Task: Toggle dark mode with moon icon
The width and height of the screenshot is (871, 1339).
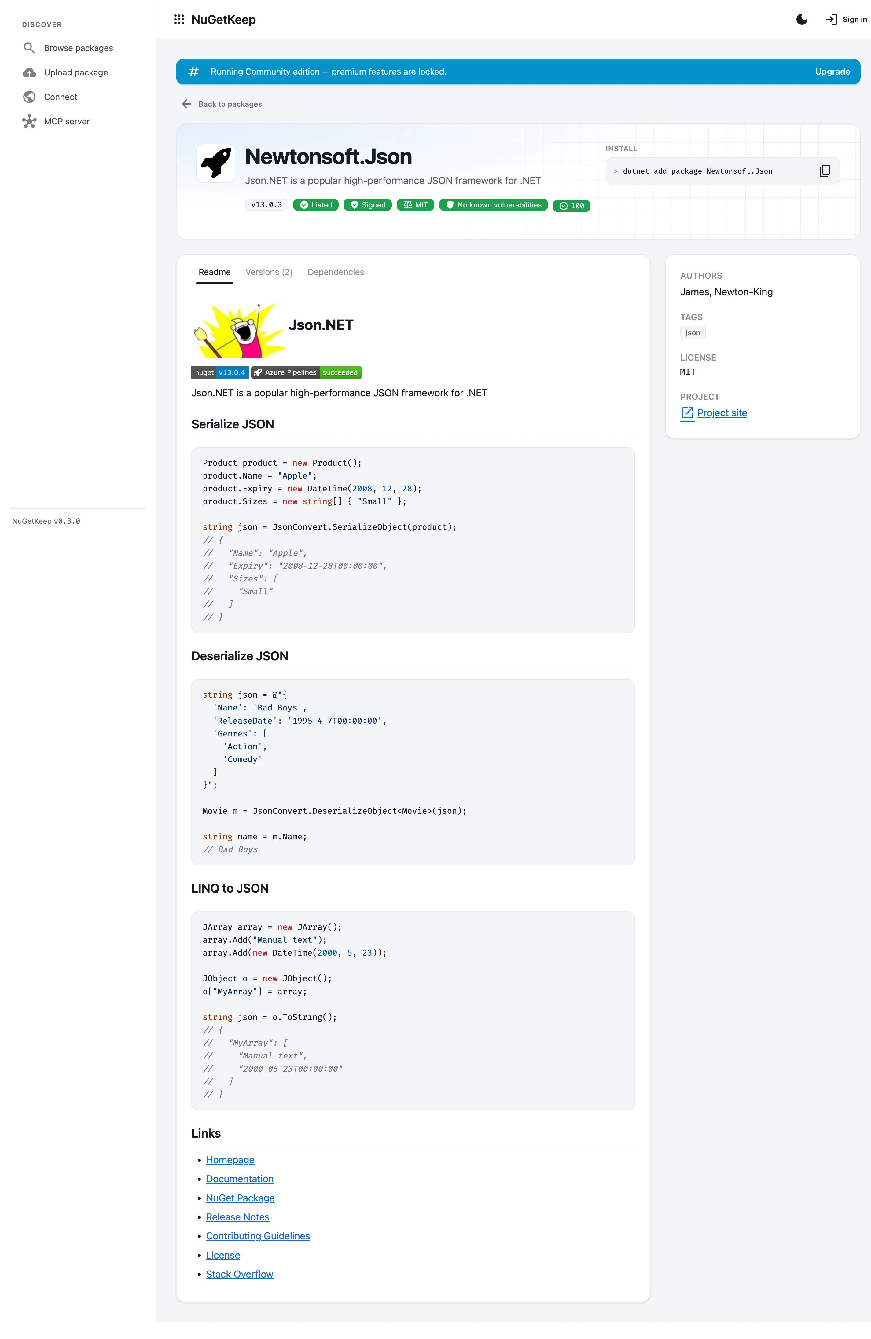Action: [x=802, y=19]
